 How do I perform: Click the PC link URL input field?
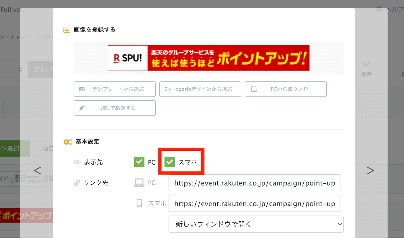coord(255,183)
